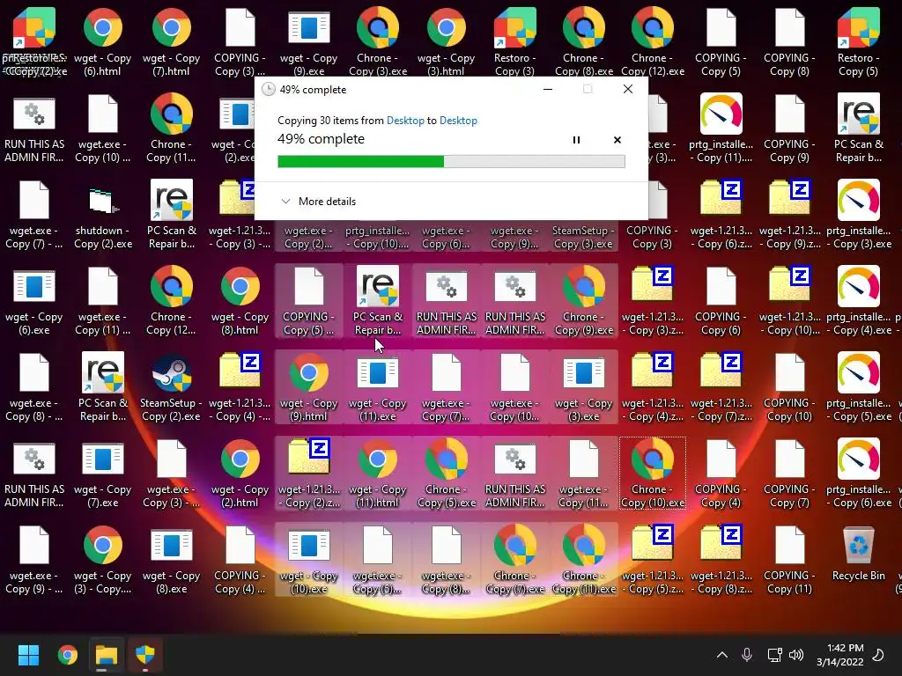The height and width of the screenshot is (676, 902).
Task: Select wget - Copy (10).exe icon
Action: click(308, 559)
